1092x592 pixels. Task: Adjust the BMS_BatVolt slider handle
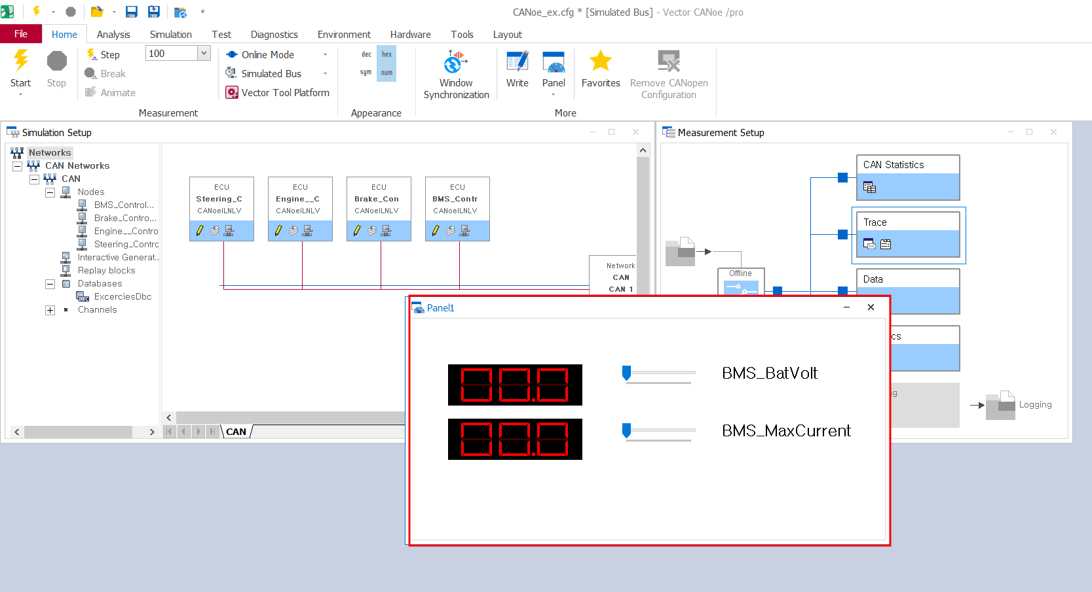[x=626, y=373]
